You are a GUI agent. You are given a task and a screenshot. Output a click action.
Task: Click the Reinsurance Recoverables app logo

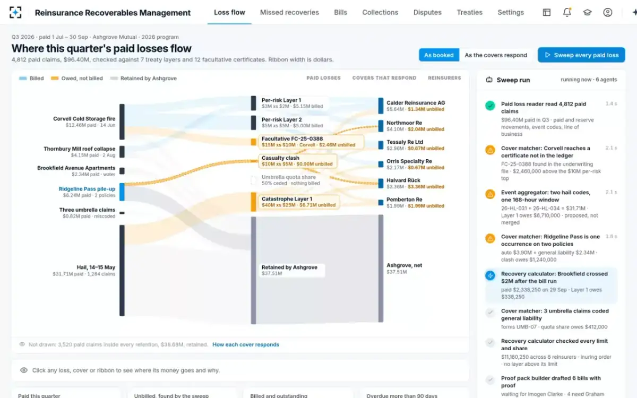pos(16,12)
